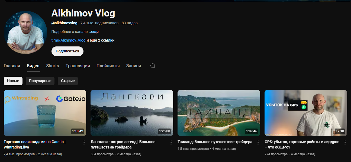Subscribe with the Подписаться button
The height and width of the screenshot is (162, 351).
pos(67,51)
